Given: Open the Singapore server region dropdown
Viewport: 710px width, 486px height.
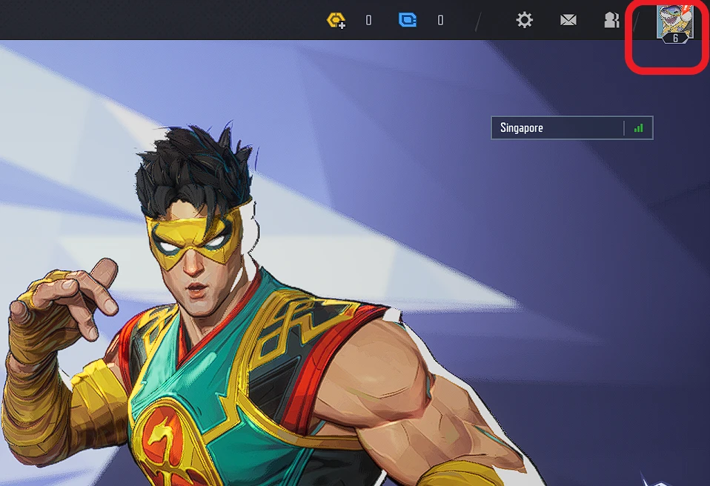Looking at the screenshot, I should (572, 128).
